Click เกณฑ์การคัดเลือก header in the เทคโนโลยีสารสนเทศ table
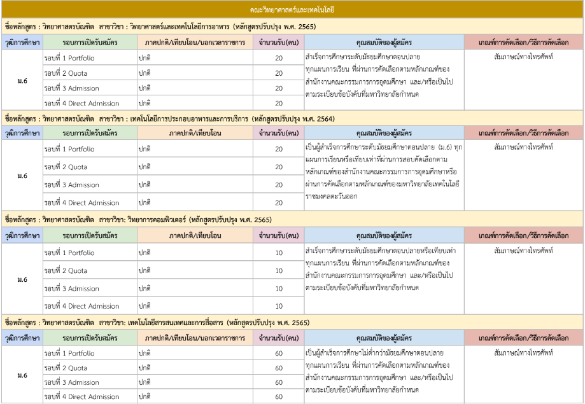585x404 pixels. [523, 338]
